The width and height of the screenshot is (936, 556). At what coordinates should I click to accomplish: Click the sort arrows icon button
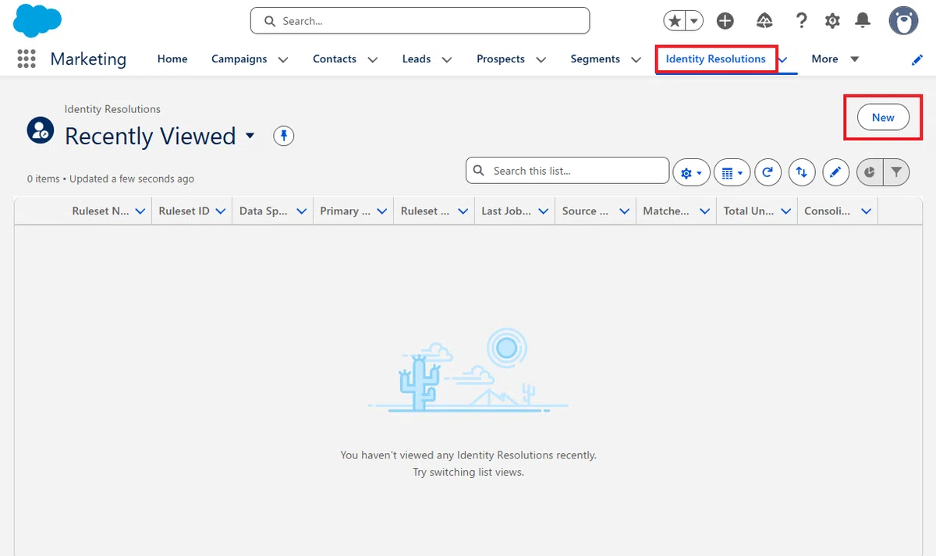point(802,172)
